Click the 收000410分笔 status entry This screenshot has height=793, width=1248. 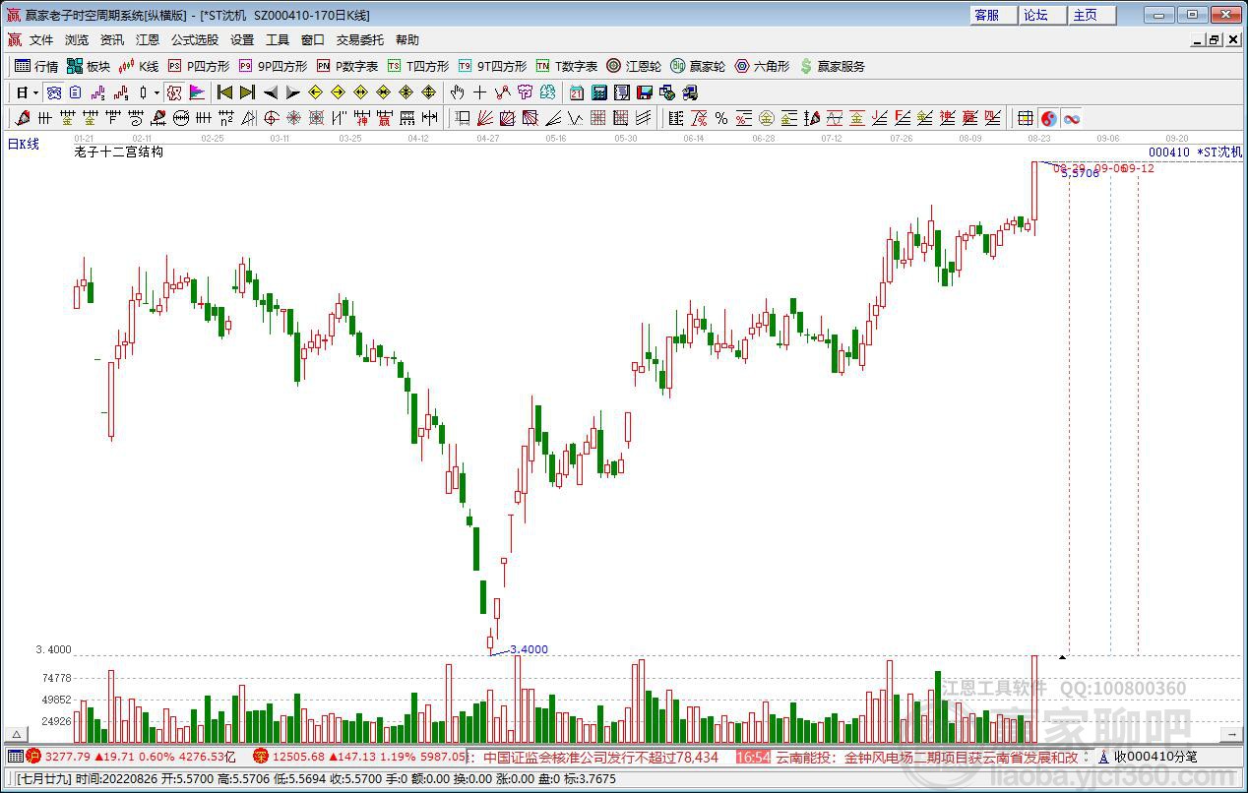pos(1156,757)
